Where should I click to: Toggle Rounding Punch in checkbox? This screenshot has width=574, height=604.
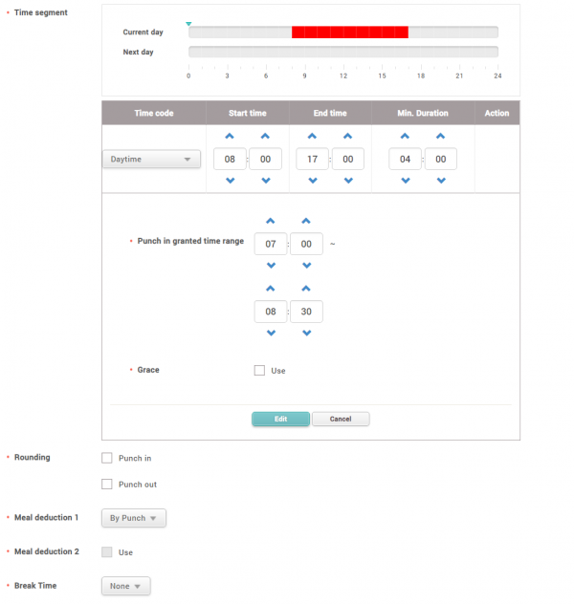click(x=107, y=459)
